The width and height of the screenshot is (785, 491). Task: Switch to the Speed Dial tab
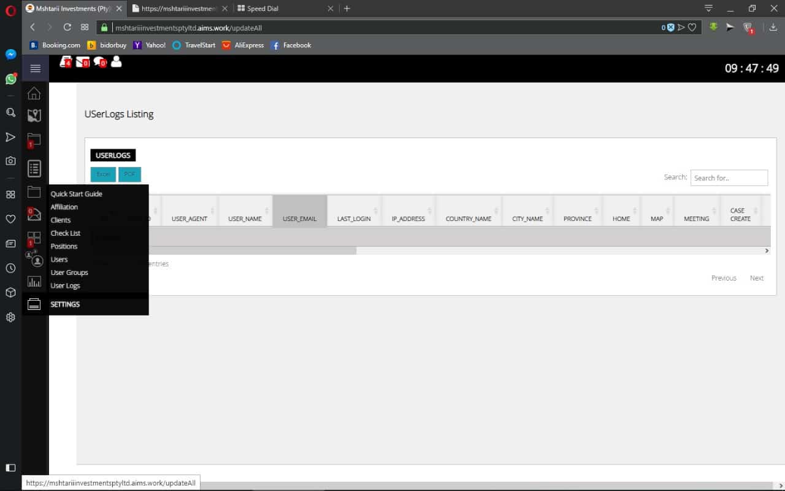[286, 9]
